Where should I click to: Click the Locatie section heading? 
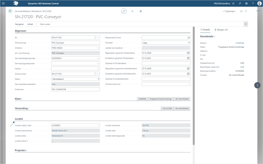19,119
